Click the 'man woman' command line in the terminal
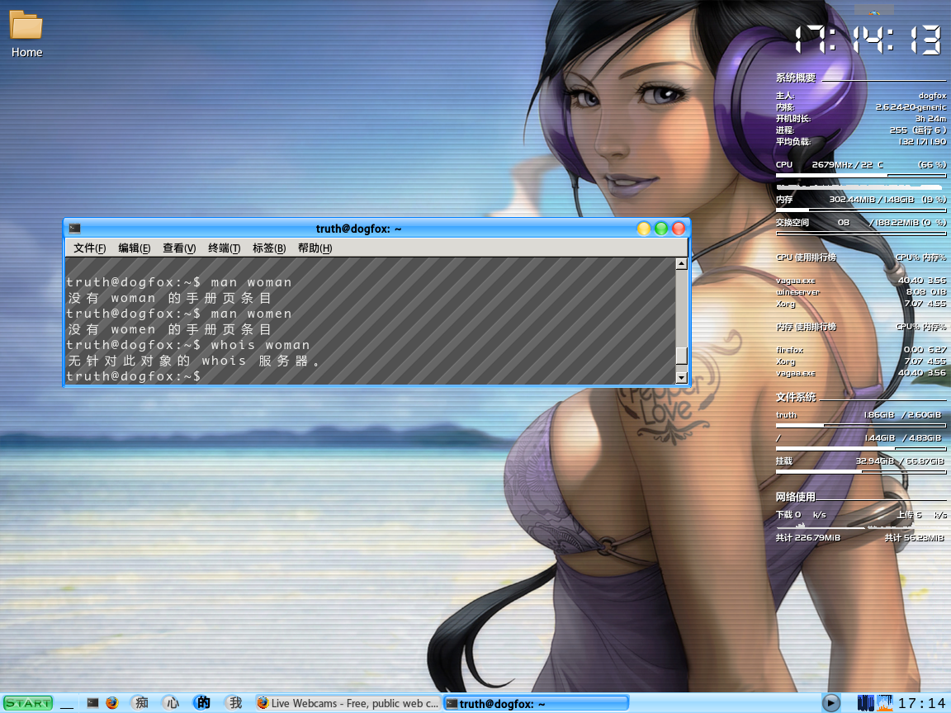The image size is (951, 713). [x=179, y=282]
